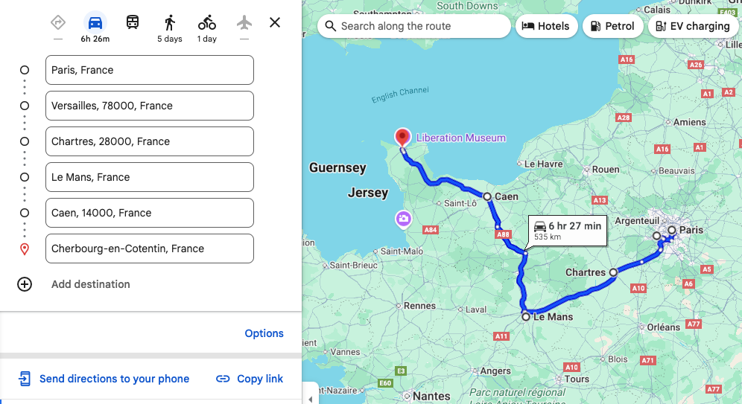Viewport: 742px width, 404px height.
Task: Select best travel mode icon
Action: click(58, 22)
